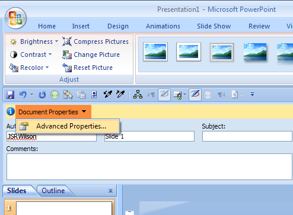Screen dimensions: 293x215
Task: Click the speaker sound toolbar icon
Action: 235,95
